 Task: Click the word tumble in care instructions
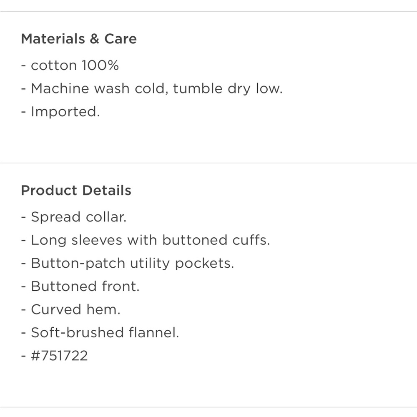tap(198, 88)
